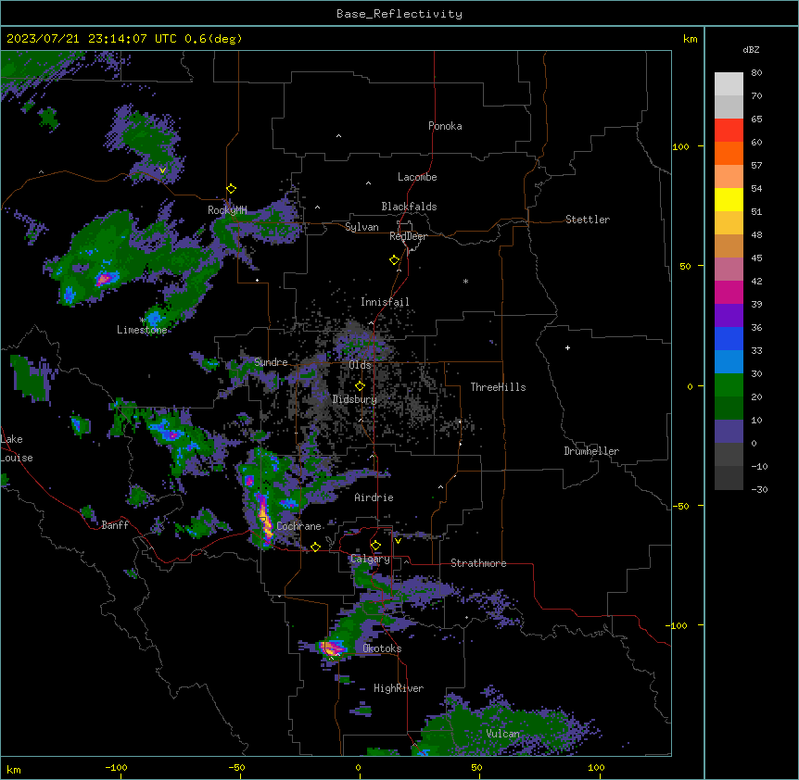
Task: Select the Drumheller label
Action: click(x=591, y=451)
